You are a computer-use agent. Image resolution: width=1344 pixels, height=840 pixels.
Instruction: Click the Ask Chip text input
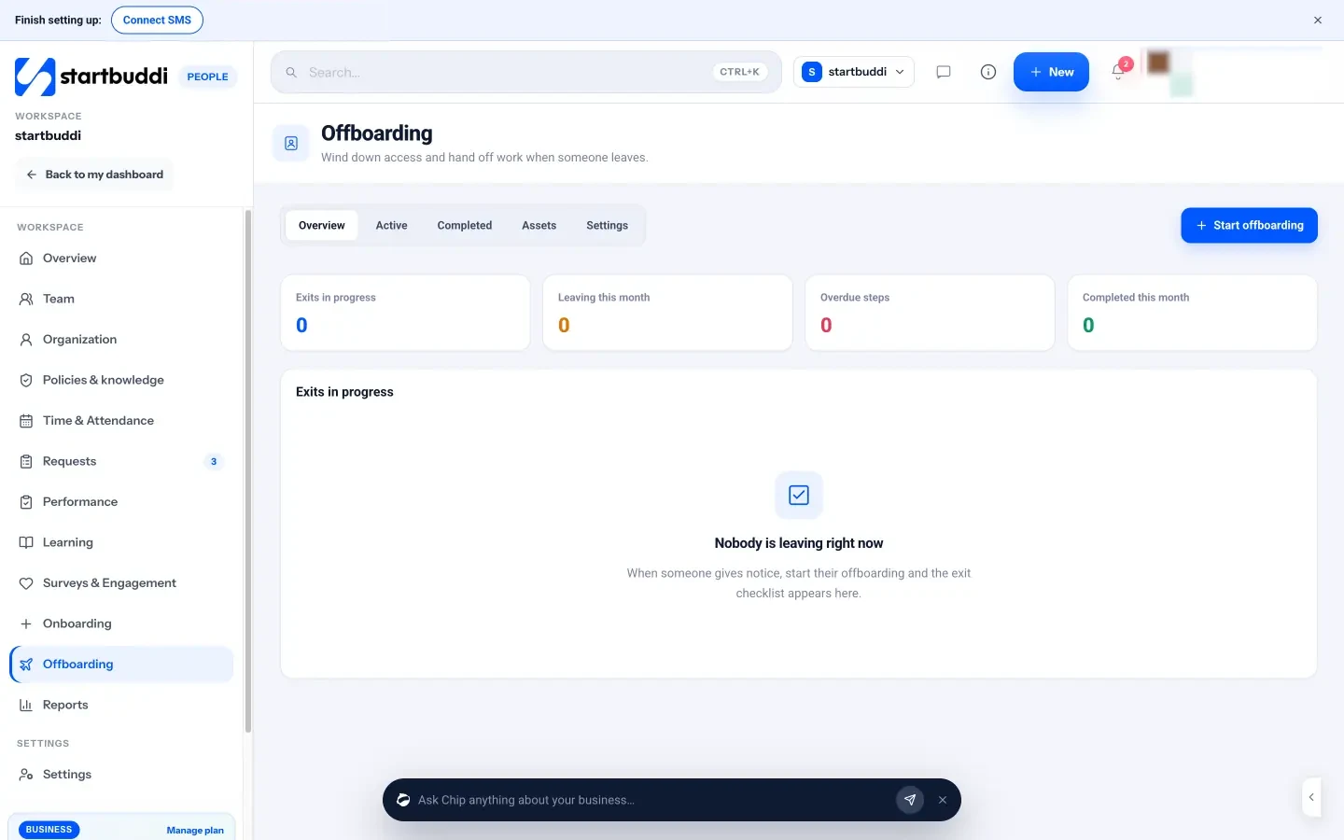coord(651,800)
